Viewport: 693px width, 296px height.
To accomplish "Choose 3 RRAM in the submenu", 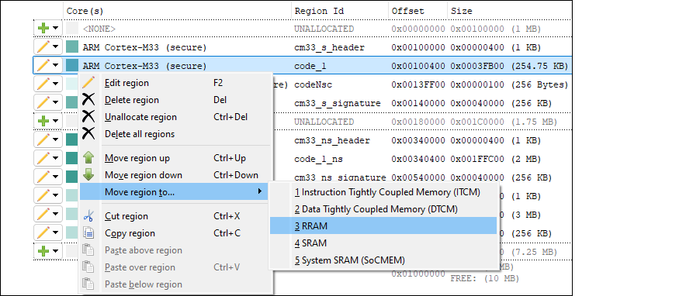I will point(383,225).
